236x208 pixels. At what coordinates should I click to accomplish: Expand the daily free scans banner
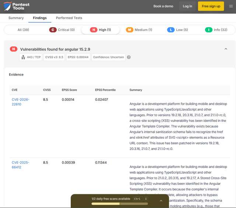tap(161, 201)
